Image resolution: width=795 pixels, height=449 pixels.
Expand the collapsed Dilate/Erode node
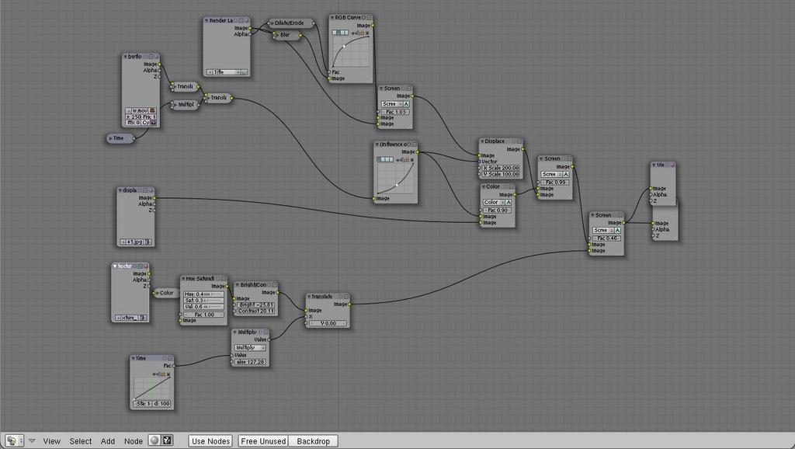(x=272, y=23)
